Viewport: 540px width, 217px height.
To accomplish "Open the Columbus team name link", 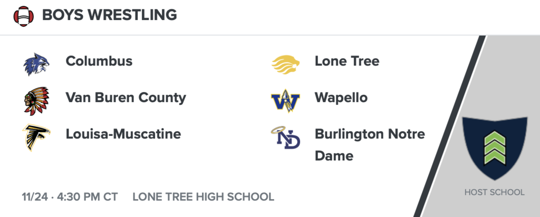I will [x=99, y=61].
